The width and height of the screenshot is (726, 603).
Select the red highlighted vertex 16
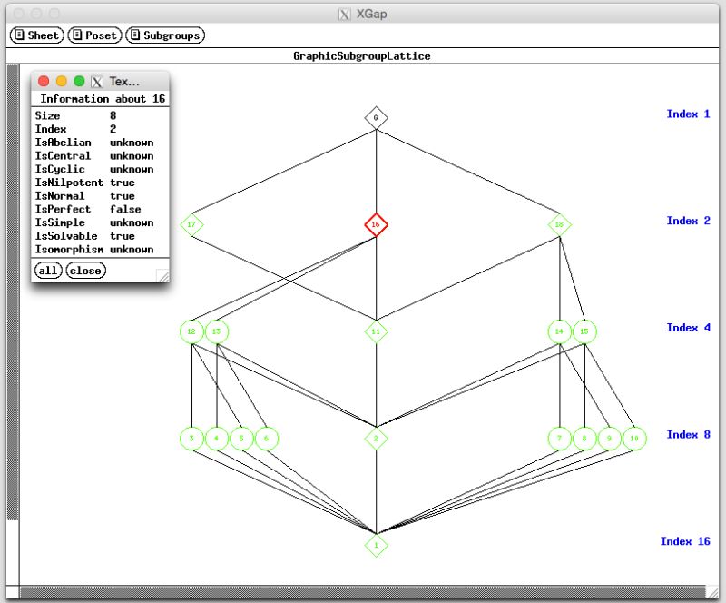tap(377, 224)
